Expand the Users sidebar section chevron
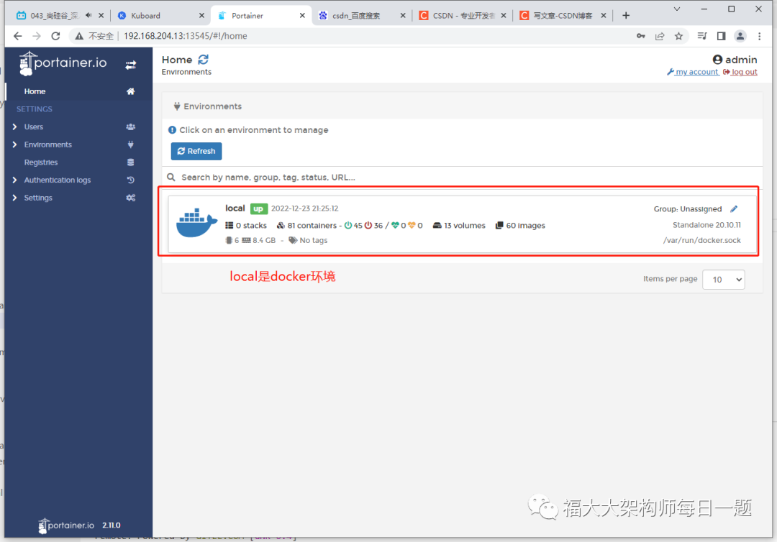 coord(14,127)
